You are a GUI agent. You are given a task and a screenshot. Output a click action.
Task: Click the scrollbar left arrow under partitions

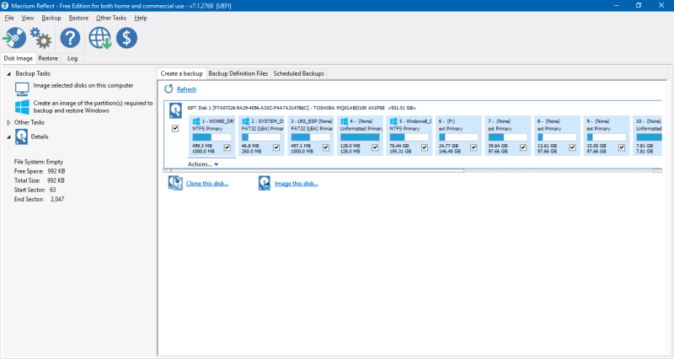coord(167,171)
